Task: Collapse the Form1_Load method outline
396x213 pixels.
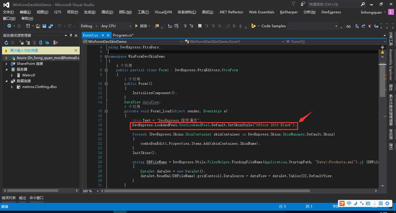Action: [106, 111]
